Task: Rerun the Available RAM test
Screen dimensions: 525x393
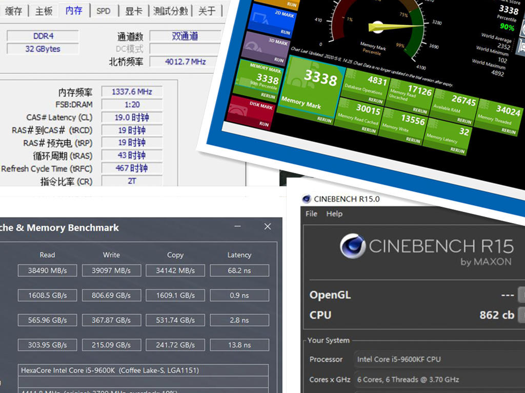Action: 464,121
